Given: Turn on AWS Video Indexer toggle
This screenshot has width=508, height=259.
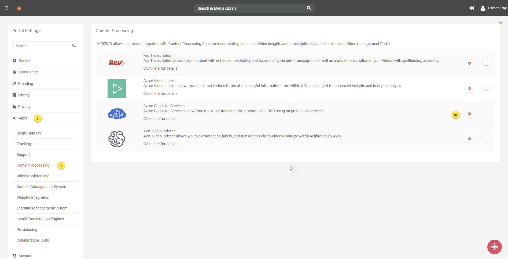Looking at the screenshot, I should pos(487,138).
